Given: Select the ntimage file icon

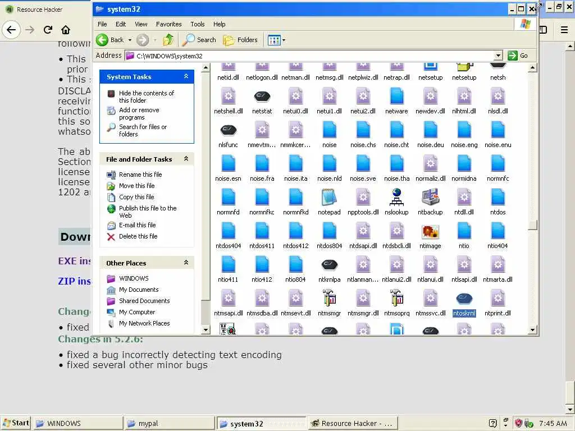Looking at the screenshot, I should point(430,232).
